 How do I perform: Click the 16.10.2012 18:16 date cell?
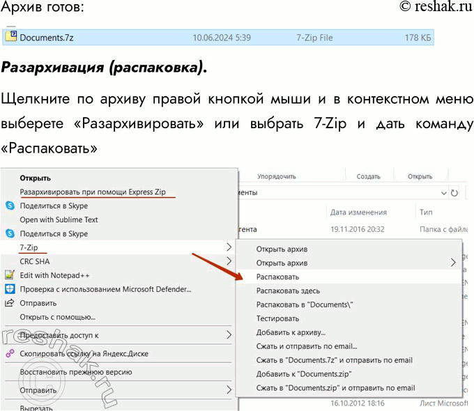click(x=358, y=403)
